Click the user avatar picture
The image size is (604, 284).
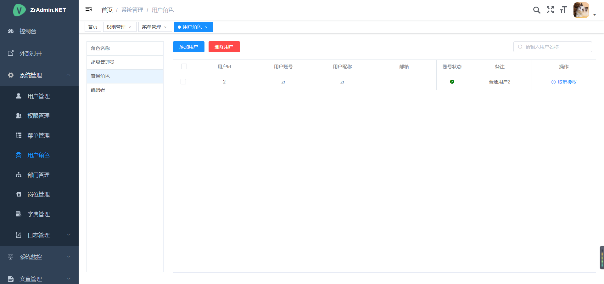(x=581, y=10)
